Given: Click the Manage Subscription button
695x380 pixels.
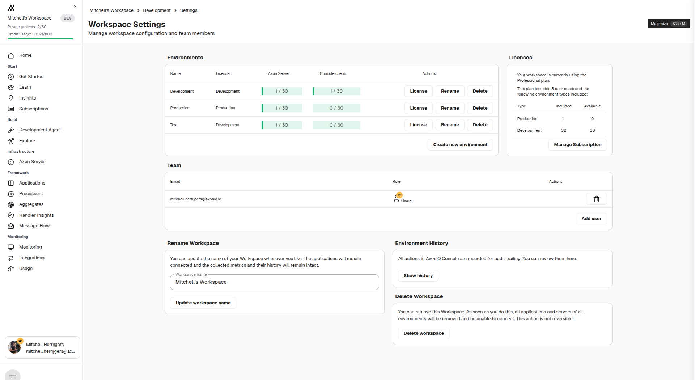Looking at the screenshot, I should (x=577, y=145).
